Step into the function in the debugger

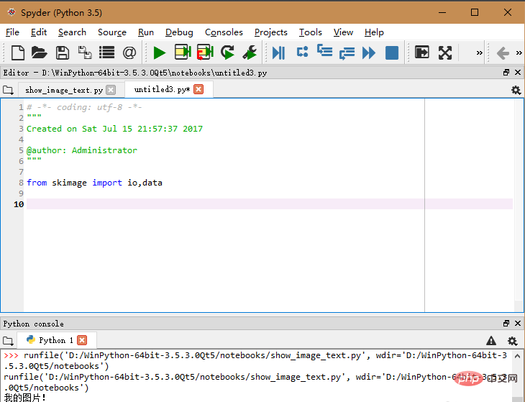click(x=324, y=51)
